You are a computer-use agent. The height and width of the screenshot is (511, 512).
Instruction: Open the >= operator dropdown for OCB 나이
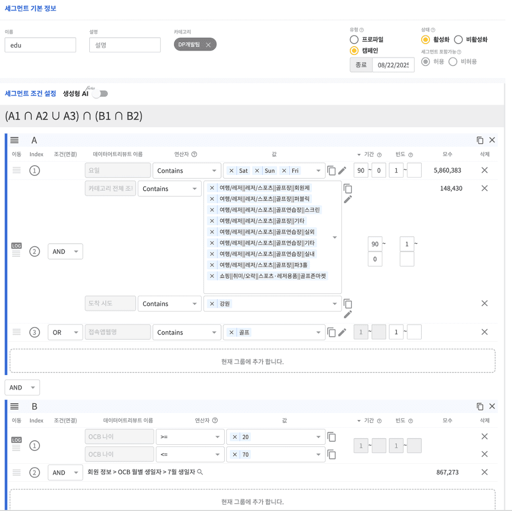tap(189, 437)
